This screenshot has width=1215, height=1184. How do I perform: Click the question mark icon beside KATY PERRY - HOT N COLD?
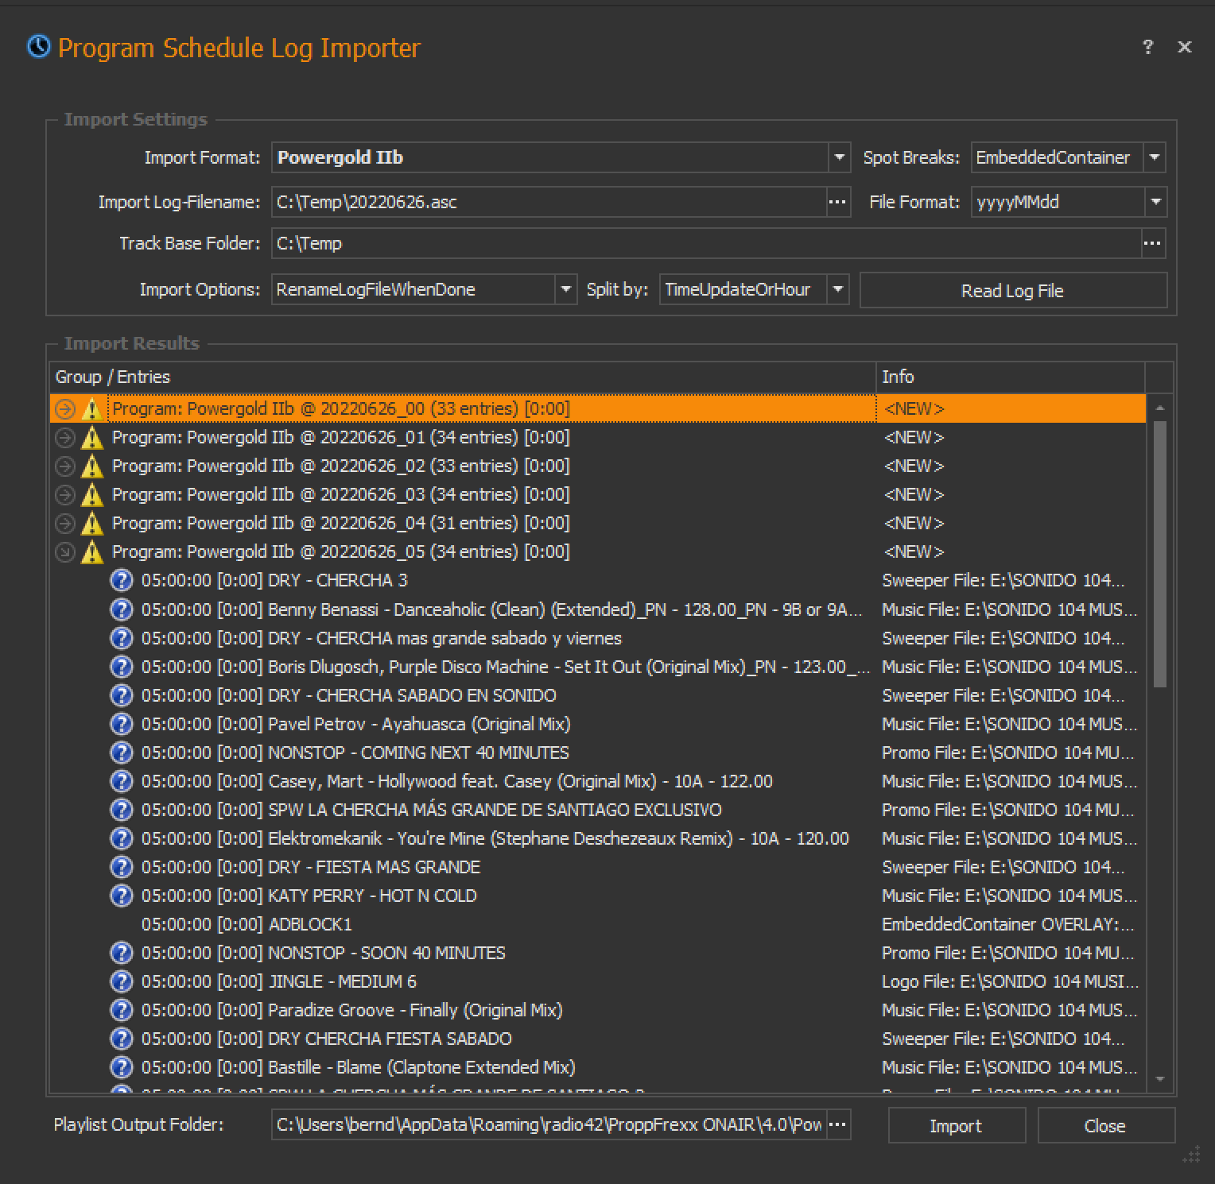point(121,896)
